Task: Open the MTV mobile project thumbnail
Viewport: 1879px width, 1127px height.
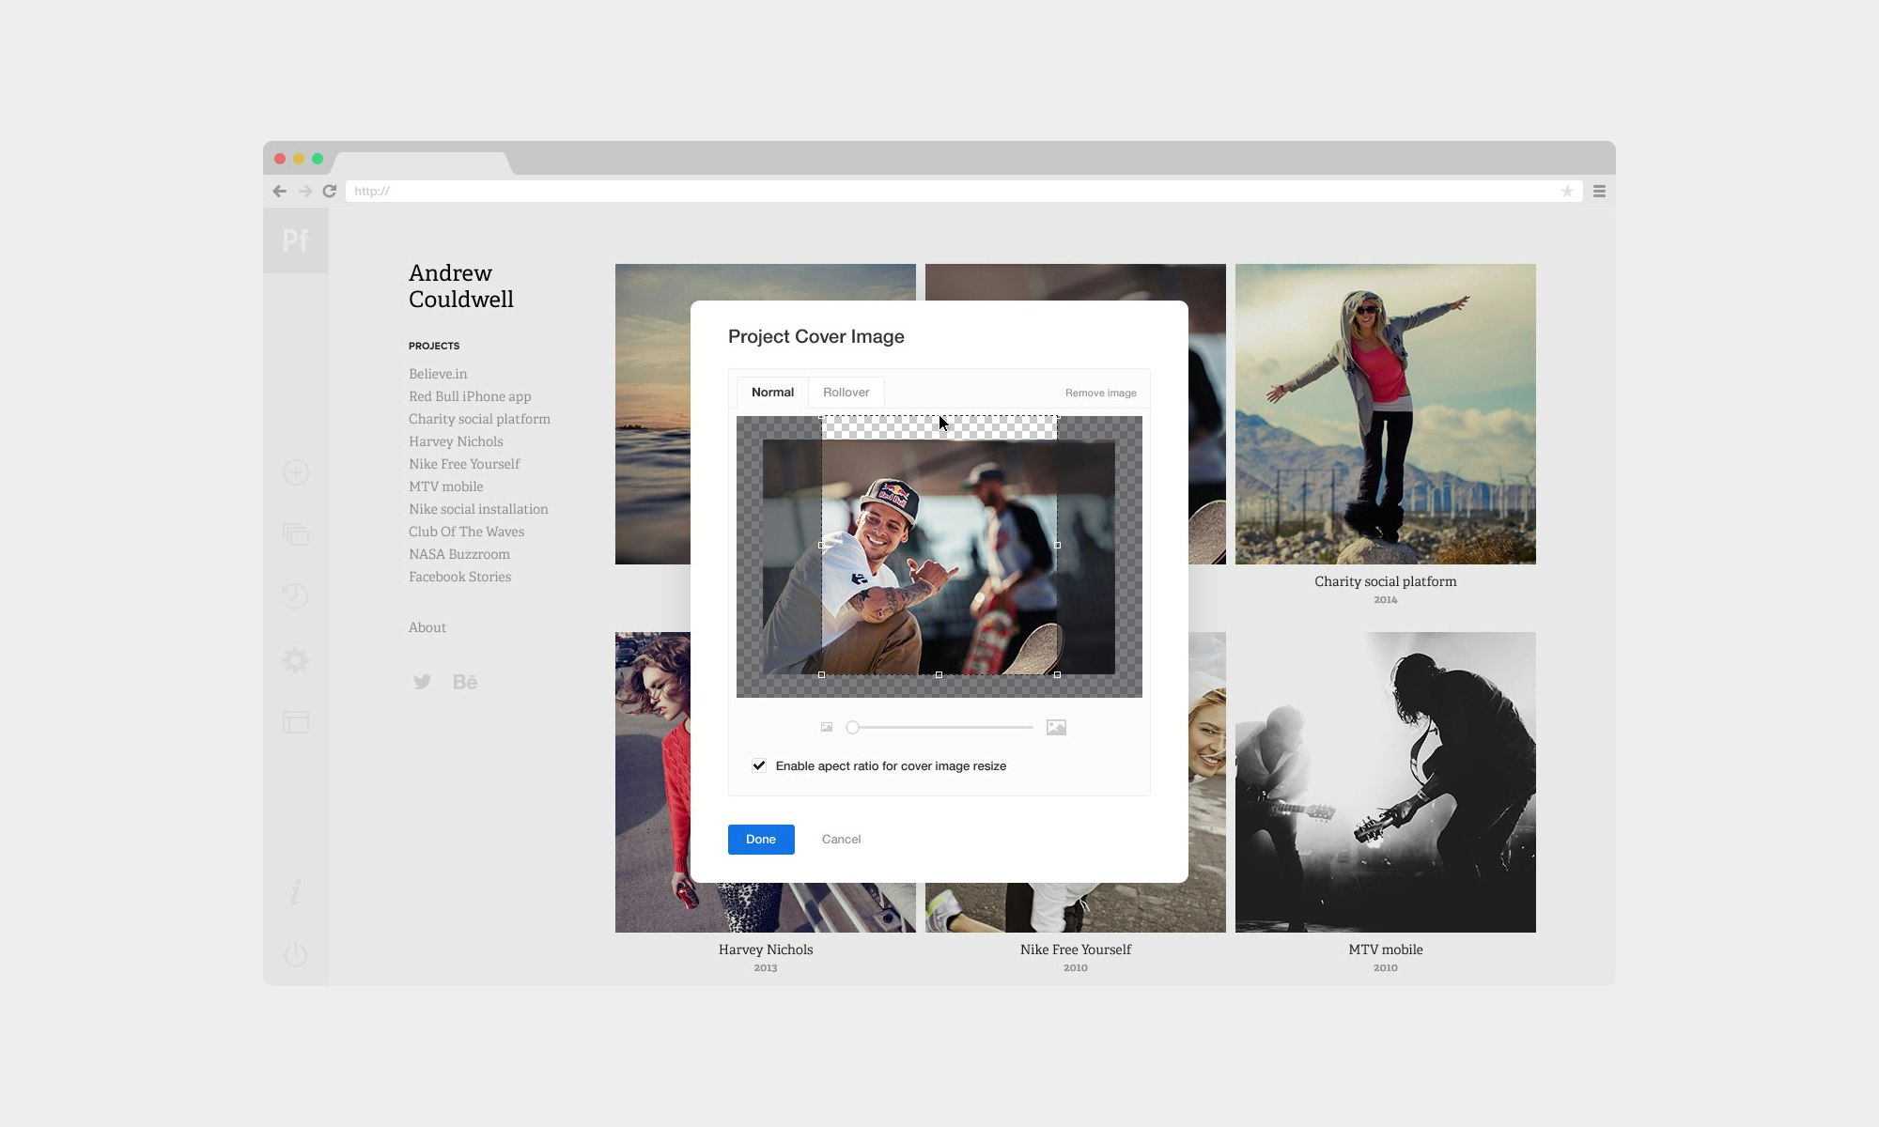Action: [x=1385, y=782]
